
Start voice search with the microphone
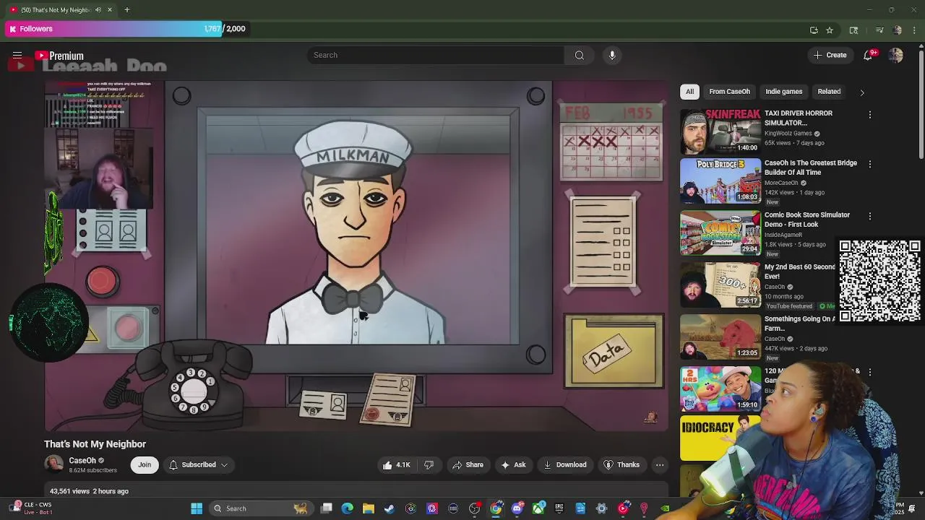pyautogui.click(x=612, y=55)
